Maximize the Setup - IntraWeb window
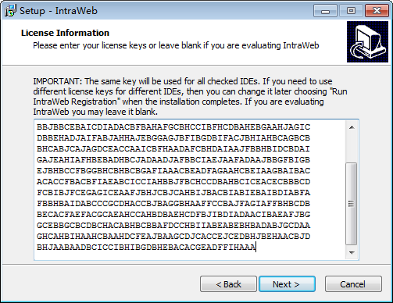The height and width of the screenshot is (303, 393). (351, 11)
